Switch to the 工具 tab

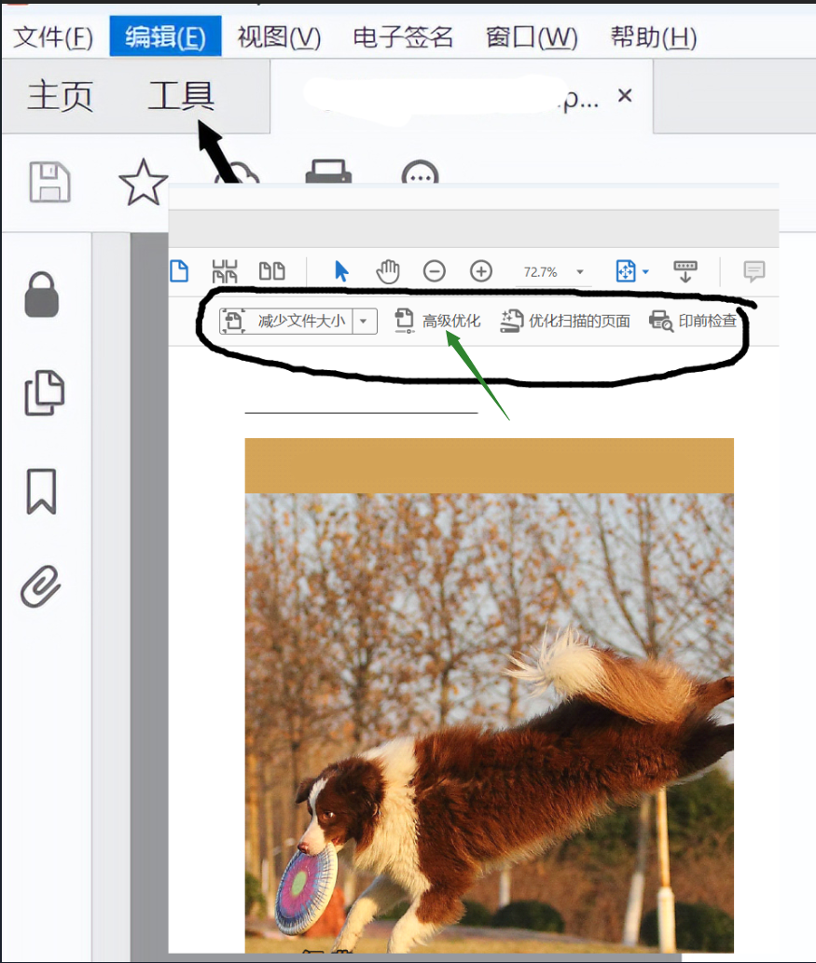181,96
